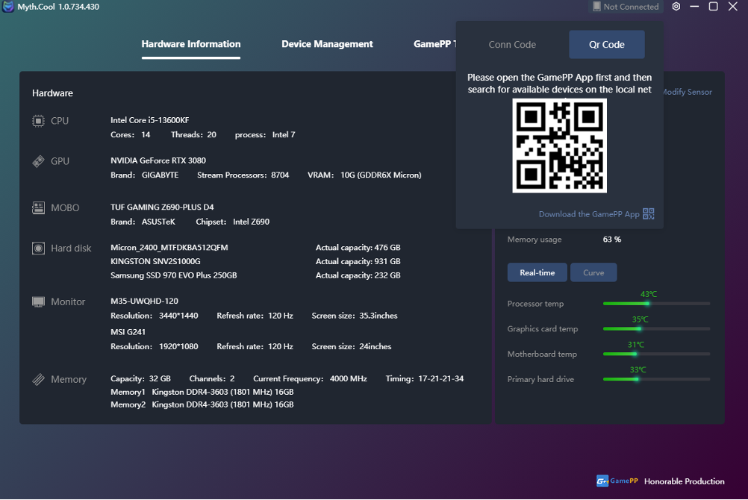Click the Primary hard drive temp bar
The image size is (748, 500).
(x=656, y=379)
